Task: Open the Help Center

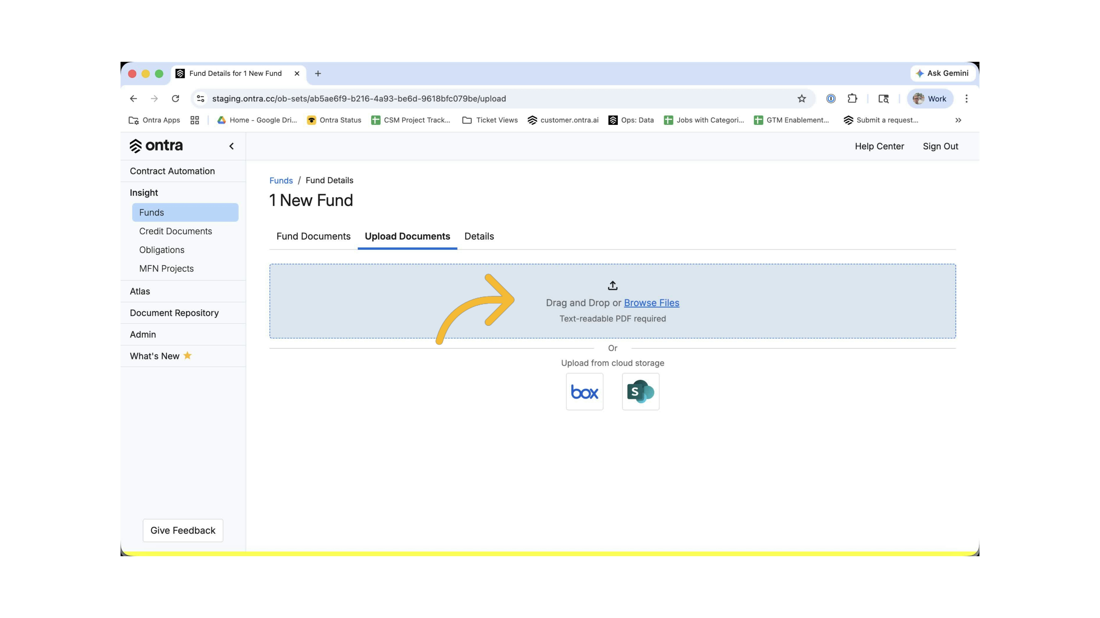Action: (x=879, y=146)
